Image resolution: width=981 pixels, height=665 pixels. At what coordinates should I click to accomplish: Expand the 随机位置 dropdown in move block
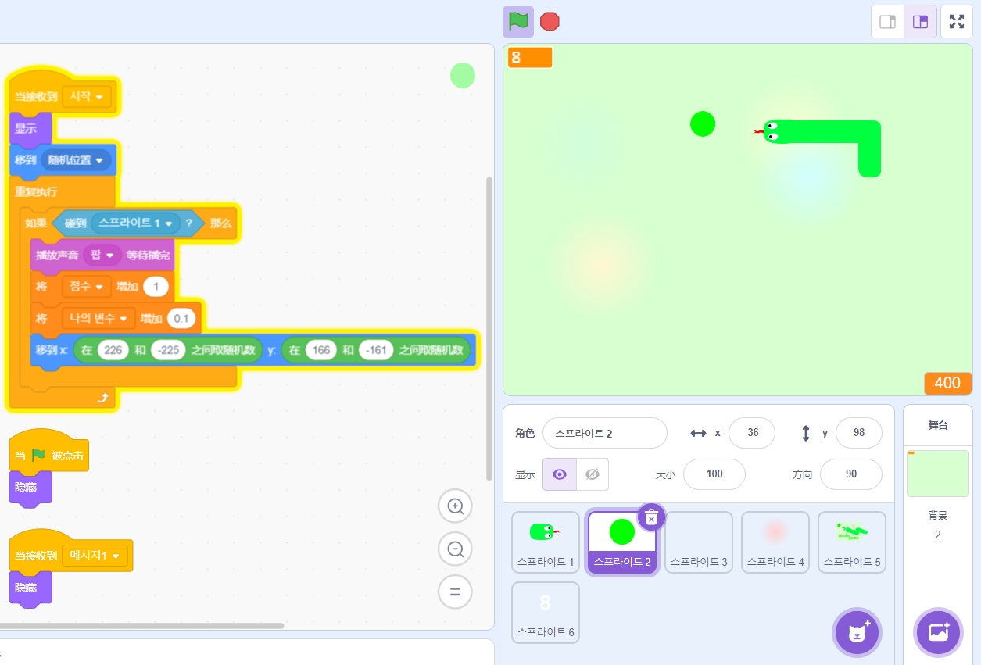tap(98, 160)
